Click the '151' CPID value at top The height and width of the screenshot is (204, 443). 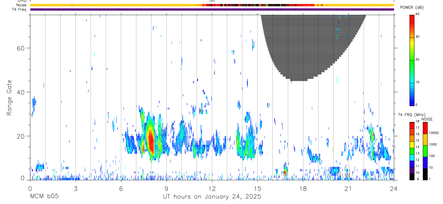tap(212, 1)
